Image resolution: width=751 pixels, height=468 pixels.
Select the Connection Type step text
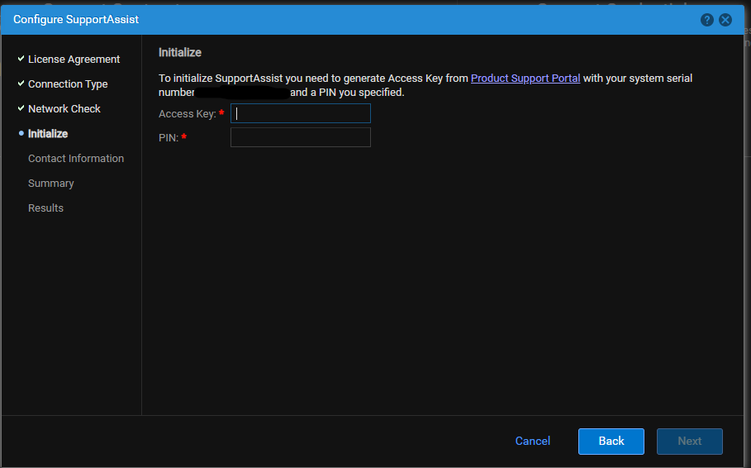click(68, 84)
